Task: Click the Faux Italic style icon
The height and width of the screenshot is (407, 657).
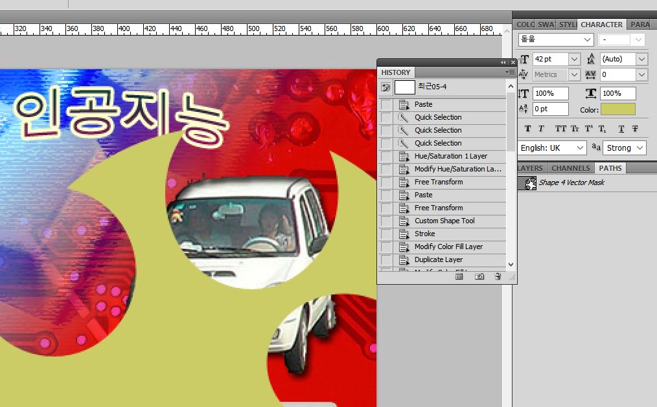Action: (x=541, y=129)
